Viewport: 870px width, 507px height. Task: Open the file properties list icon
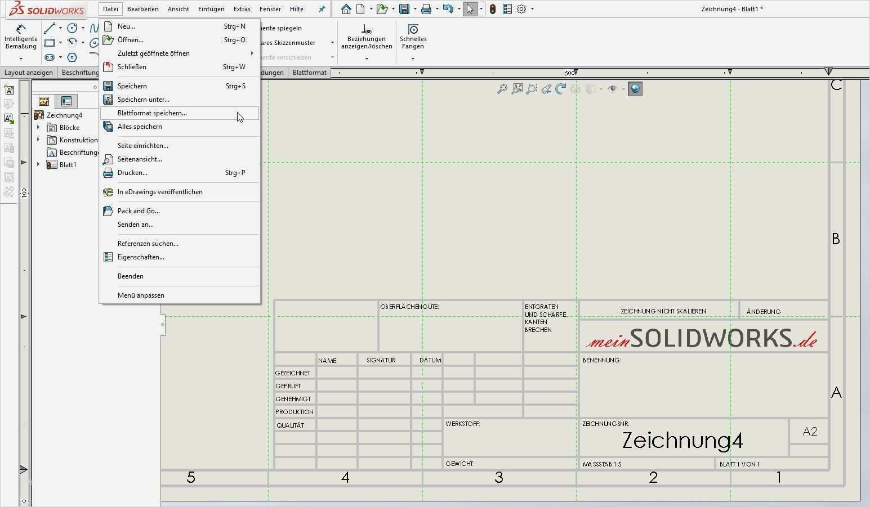(507, 9)
